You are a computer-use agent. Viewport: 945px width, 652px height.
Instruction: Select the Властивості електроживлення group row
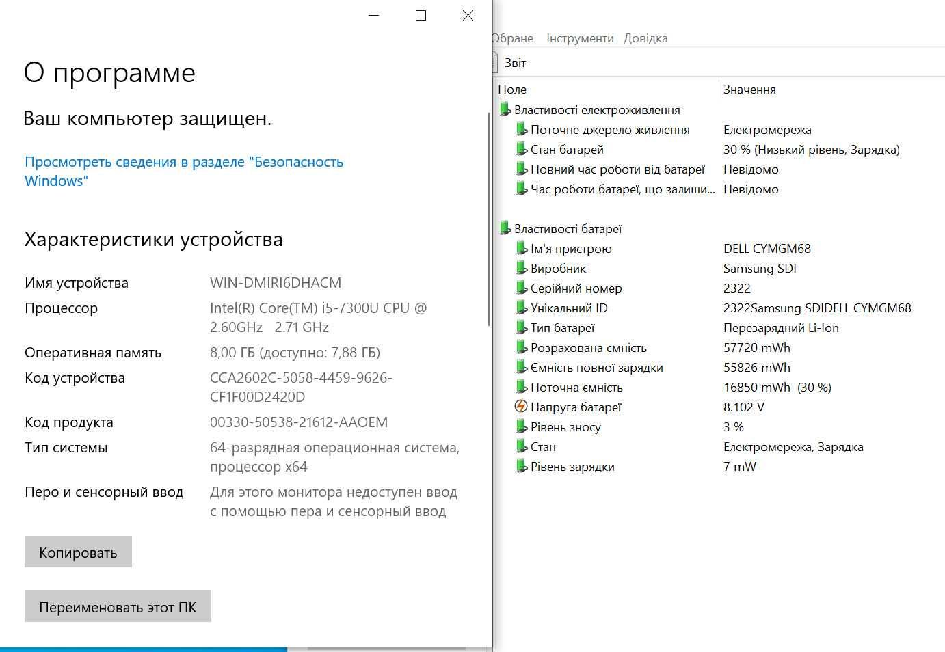tap(597, 109)
